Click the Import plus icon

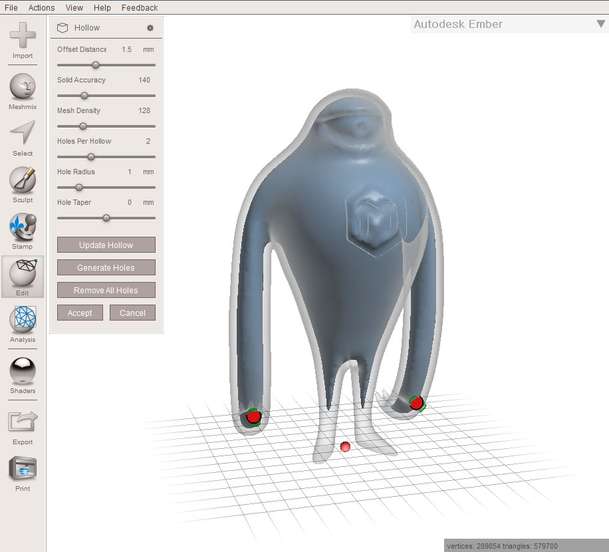point(23,35)
